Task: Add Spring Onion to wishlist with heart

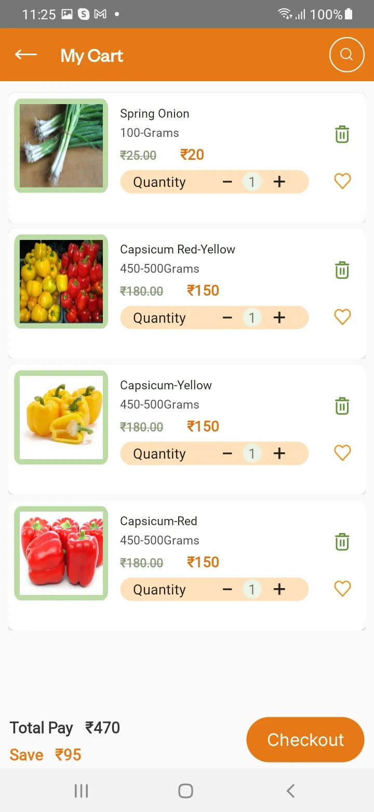Action: click(x=342, y=181)
